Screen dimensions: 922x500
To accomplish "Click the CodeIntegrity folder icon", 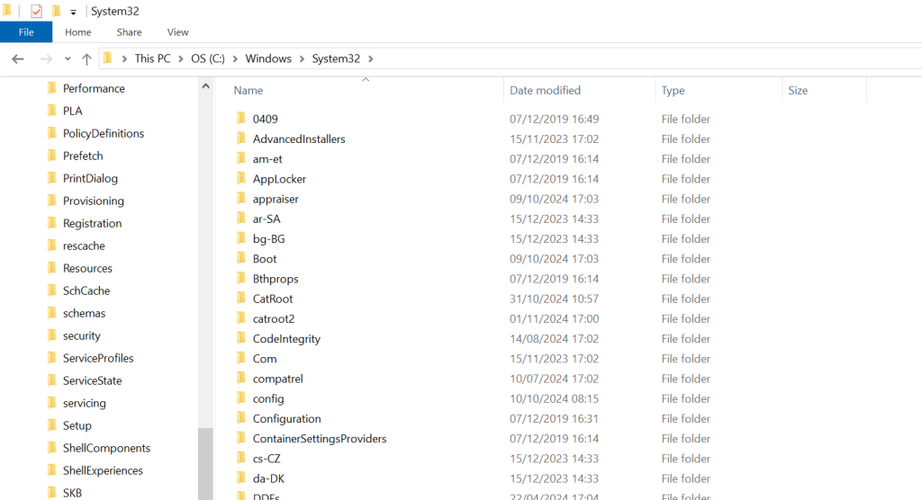I will pos(241,339).
